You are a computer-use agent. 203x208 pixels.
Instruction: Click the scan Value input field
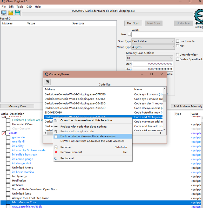167,35
